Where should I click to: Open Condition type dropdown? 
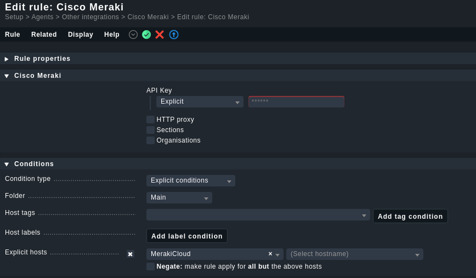tap(191, 180)
